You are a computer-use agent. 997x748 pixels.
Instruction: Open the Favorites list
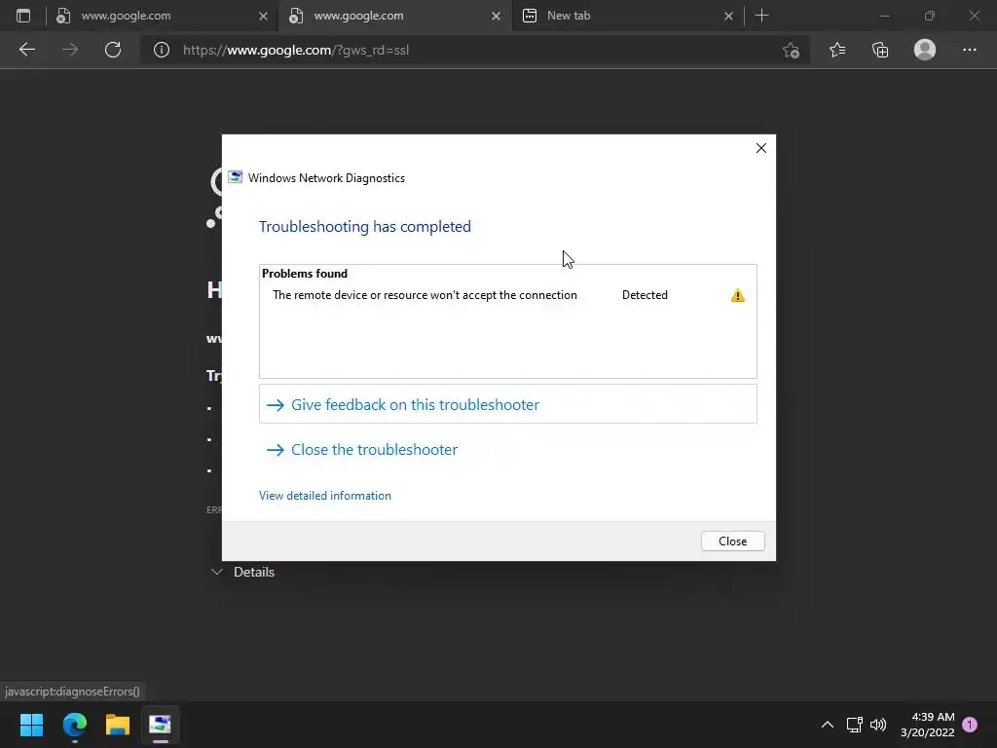[x=837, y=50]
